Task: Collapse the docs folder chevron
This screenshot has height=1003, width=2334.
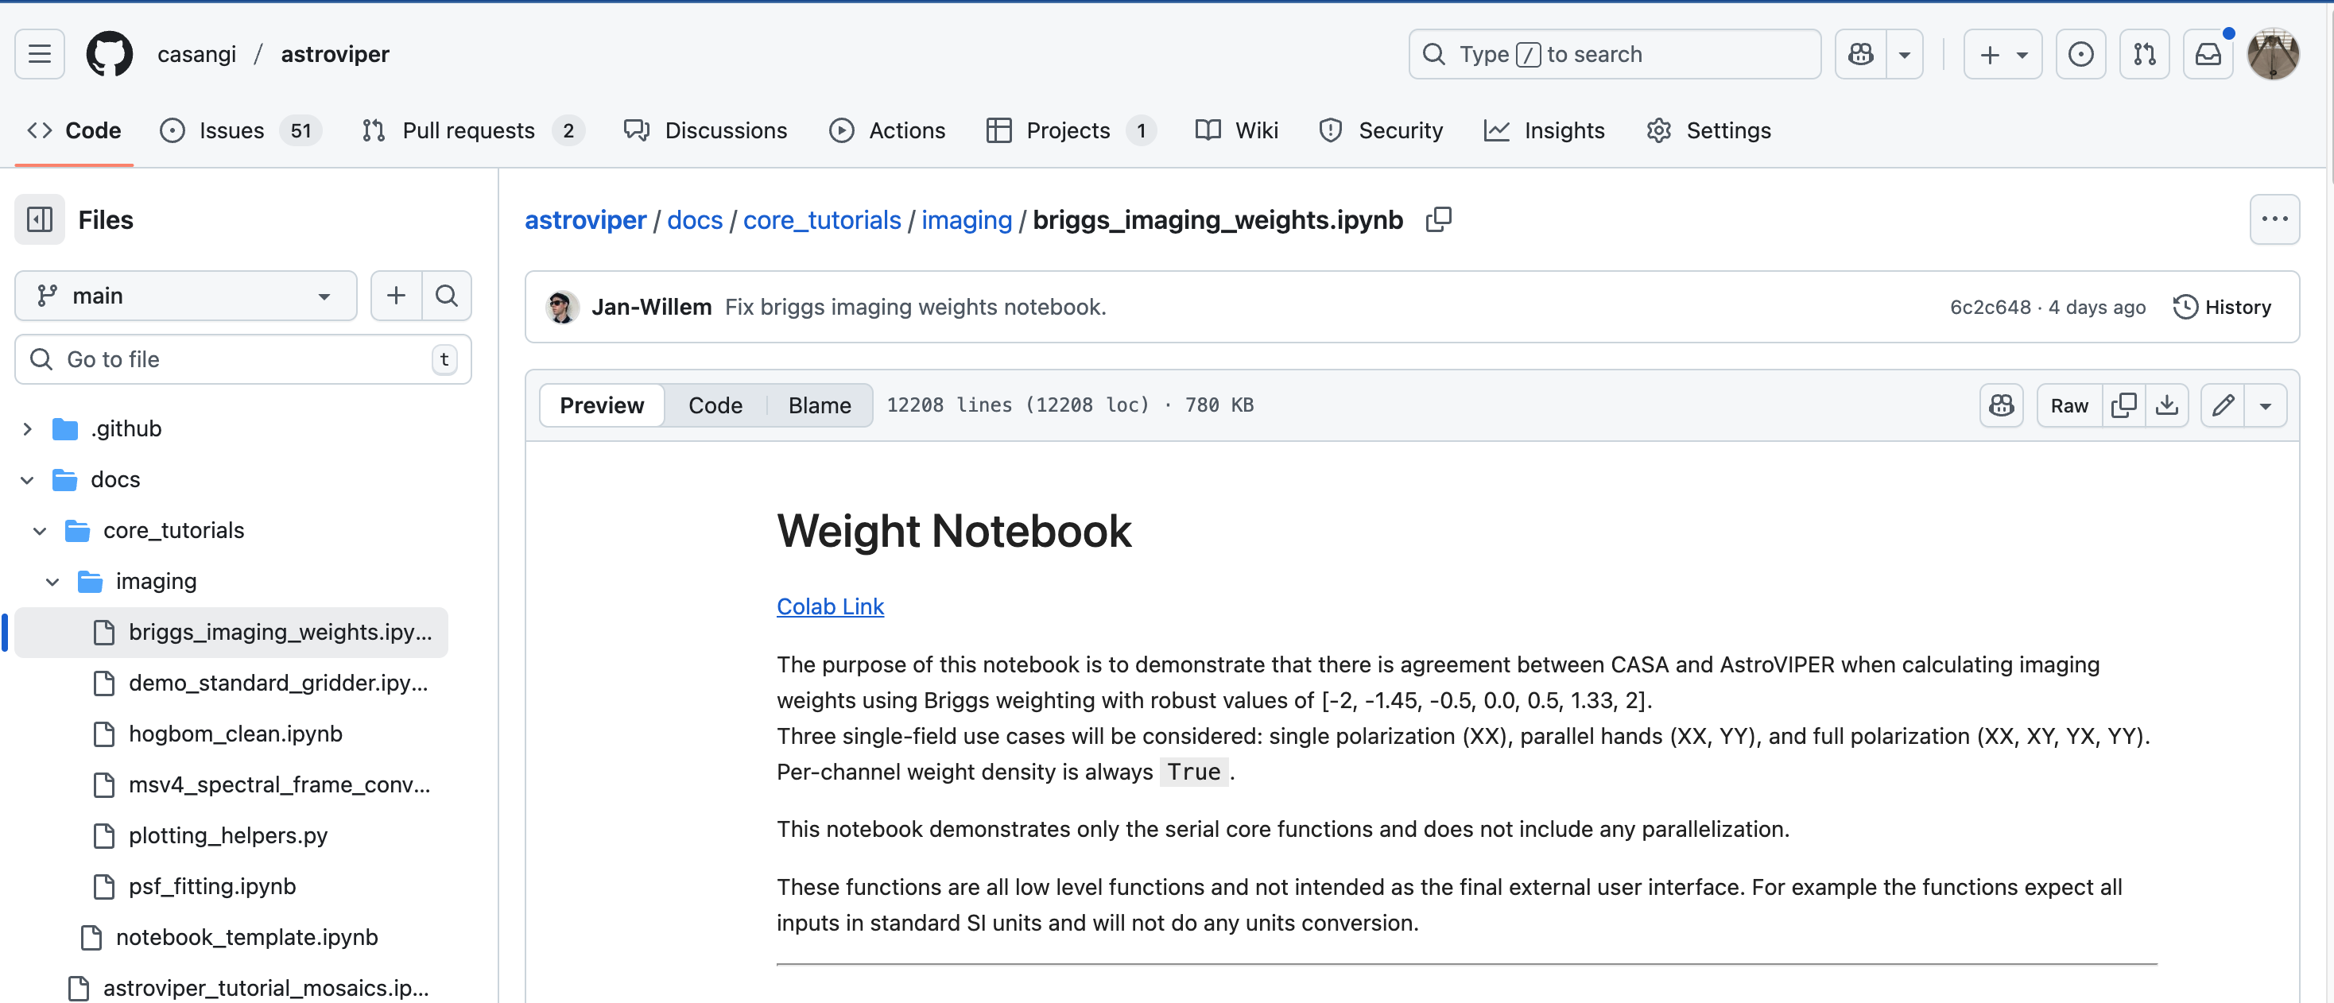Action: [x=27, y=479]
